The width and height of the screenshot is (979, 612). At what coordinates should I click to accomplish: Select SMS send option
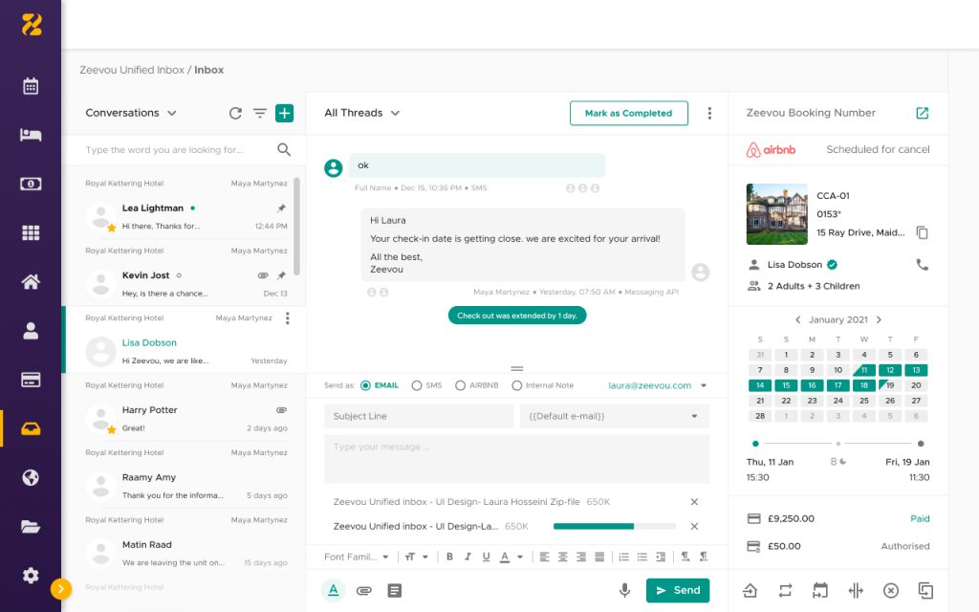pyautogui.click(x=426, y=385)
